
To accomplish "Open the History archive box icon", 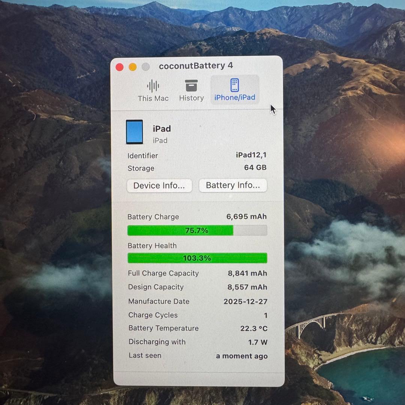I will click(191, 86).
